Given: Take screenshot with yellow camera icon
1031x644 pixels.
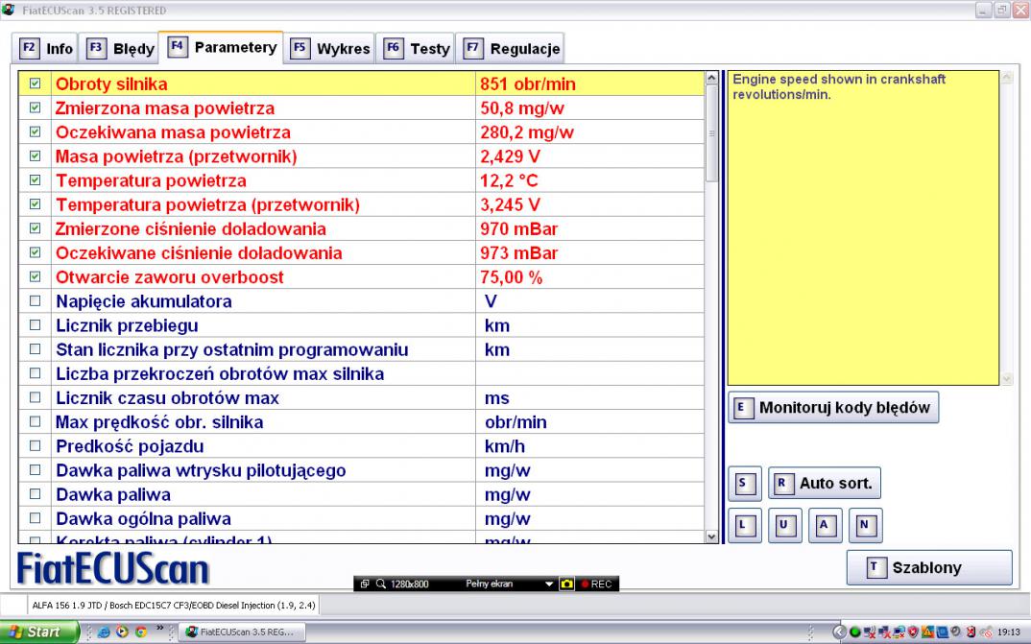Looking at the screenshot, I should click(x=567, y=584).
